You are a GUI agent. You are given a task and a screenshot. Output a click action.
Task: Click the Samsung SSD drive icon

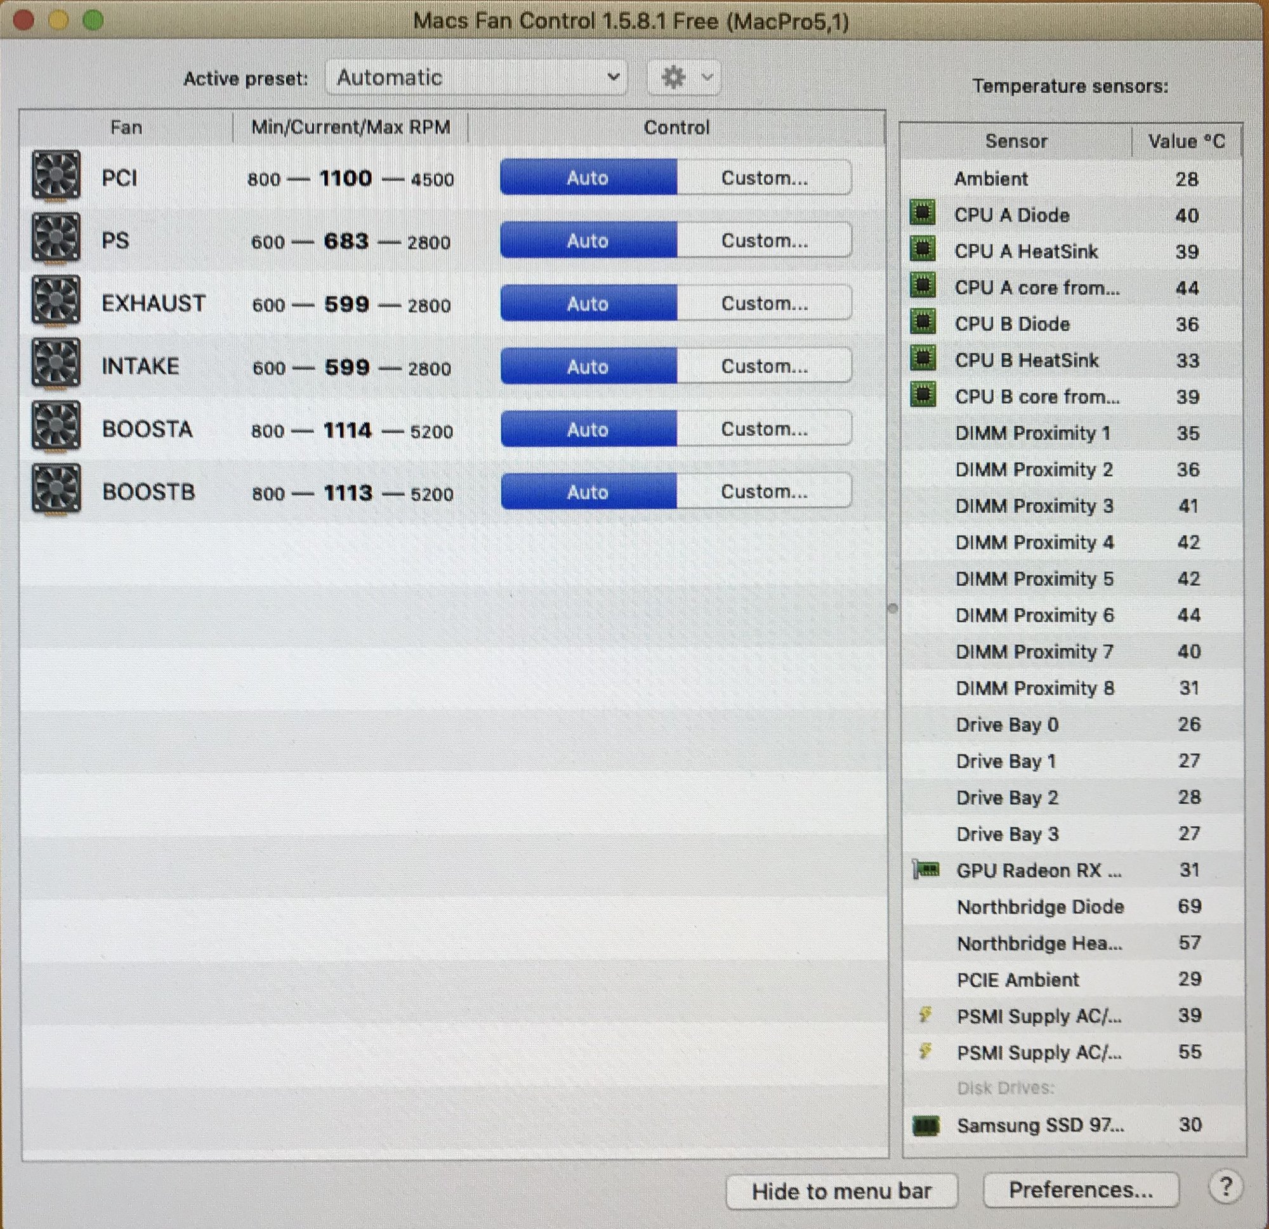point(925,1126)
